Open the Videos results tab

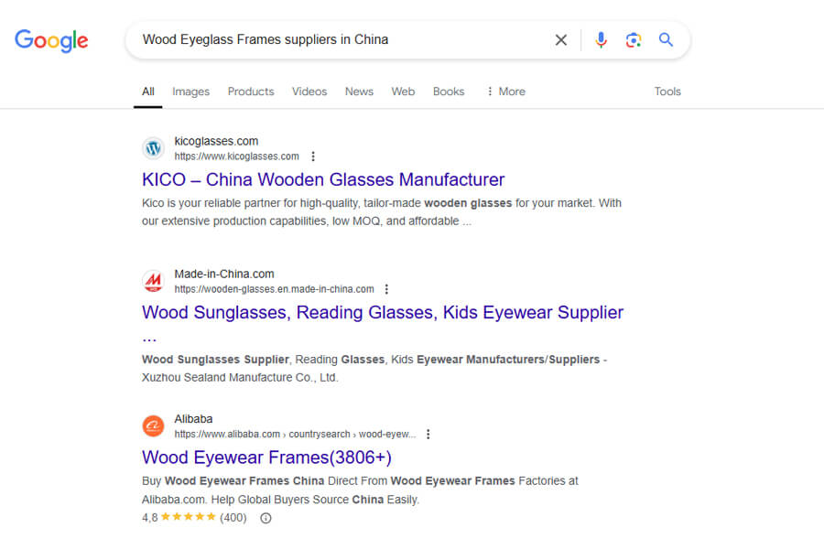tap(309, 91)
